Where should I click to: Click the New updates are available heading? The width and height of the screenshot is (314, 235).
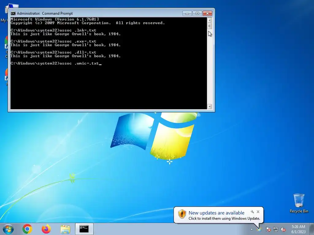(x=216, y=213)
